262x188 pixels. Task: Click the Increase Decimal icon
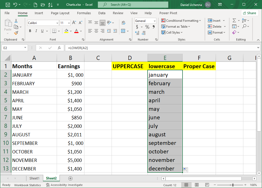coord(137,33)
